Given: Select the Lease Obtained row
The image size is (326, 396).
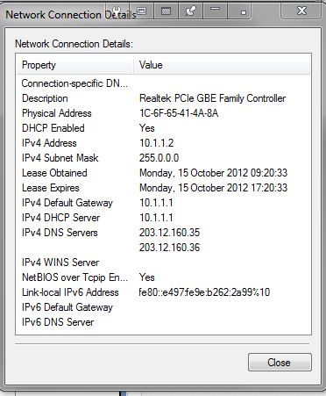Looking at the screenshot, I should [163, 173].
